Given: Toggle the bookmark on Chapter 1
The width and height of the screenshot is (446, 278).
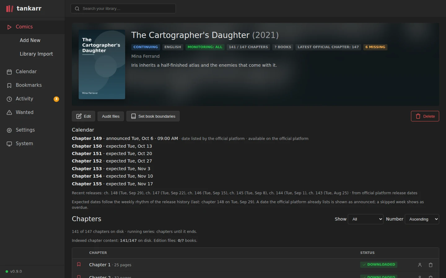Looking at the screenshot, I should coord(79,264).
